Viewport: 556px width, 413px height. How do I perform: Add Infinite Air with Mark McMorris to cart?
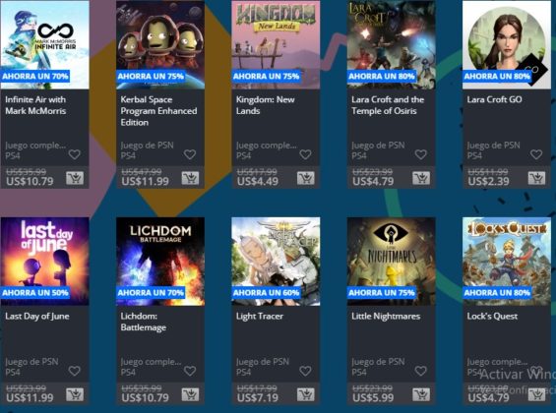(x=75, y=178)
